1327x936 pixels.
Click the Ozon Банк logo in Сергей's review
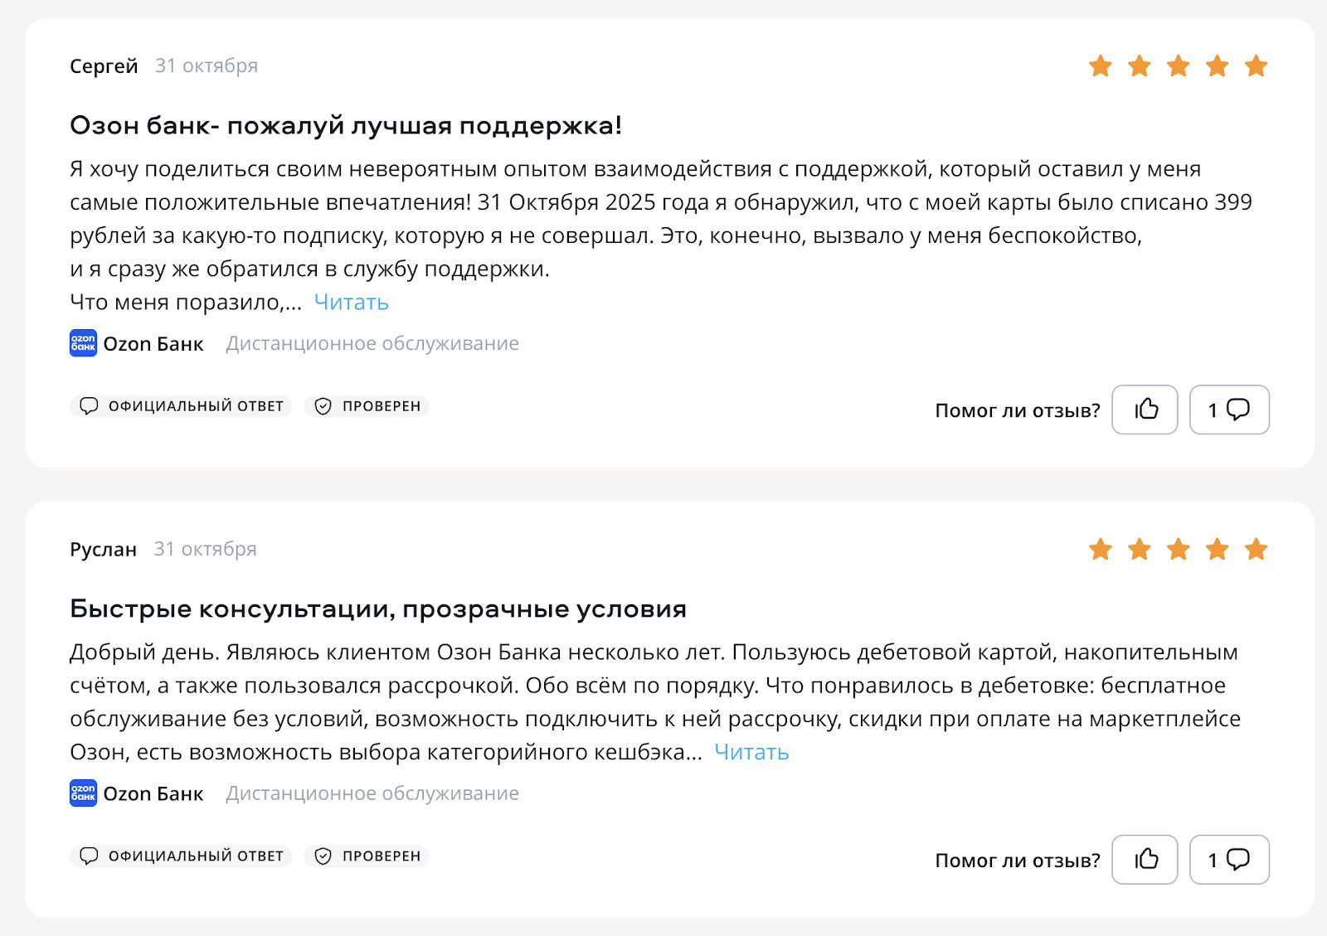(x=83, y=343)
